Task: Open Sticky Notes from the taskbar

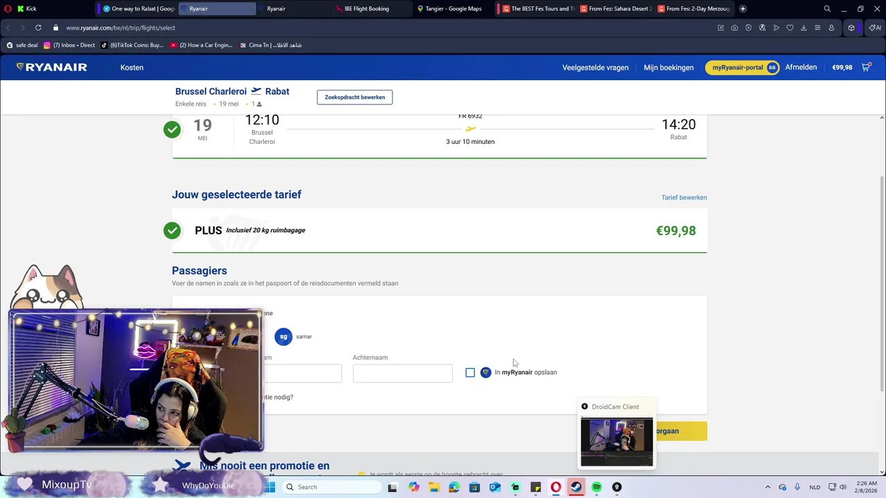Action: tap(536, 487)
